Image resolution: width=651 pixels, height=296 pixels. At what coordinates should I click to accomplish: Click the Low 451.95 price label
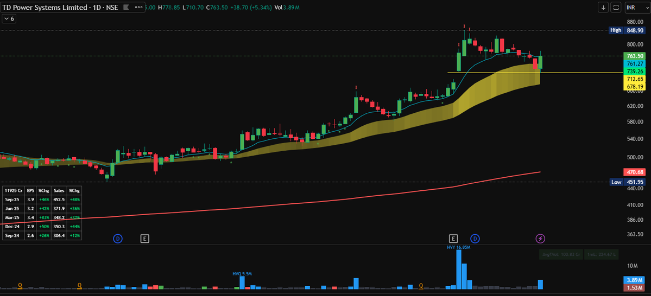[x=627, y=182]
